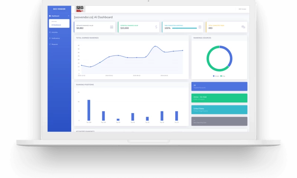This screenshot has width=297, height=178.
Task: Toggle the Bing legend dot in Rankings Sources
Action: tap(221, 76)
